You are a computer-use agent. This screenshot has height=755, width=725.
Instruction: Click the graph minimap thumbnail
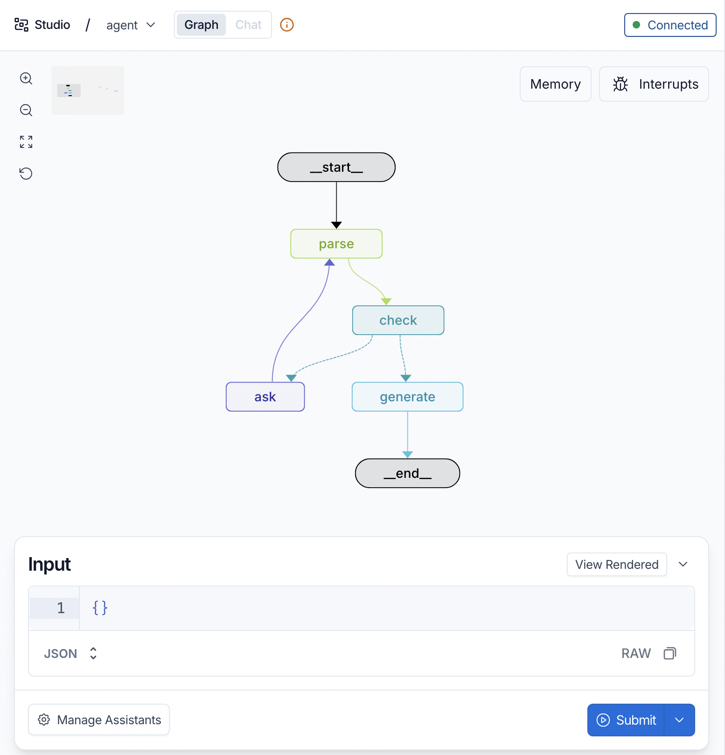point(88,91)
